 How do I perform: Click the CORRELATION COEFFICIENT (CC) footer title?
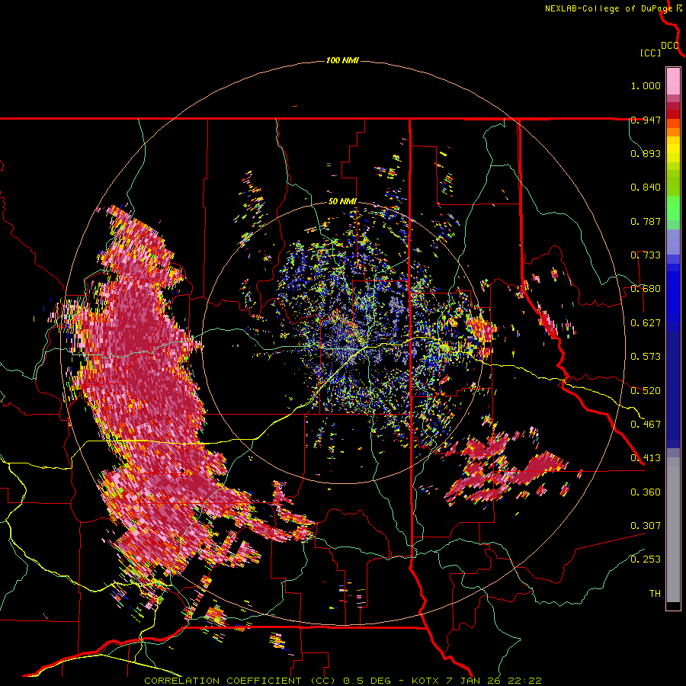pos(240,681)
